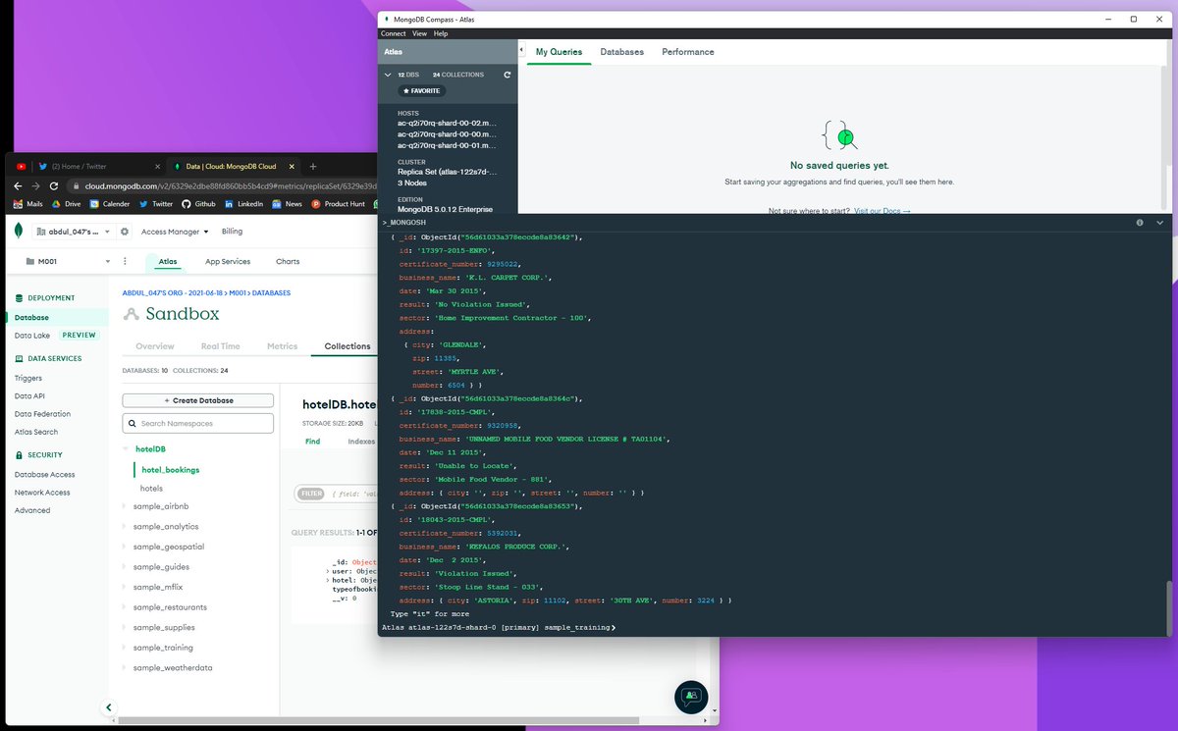Image resolution: width=1178 pixels, height=731 pixels.
Task: Click the mongosh info icon
Action: (1140, 223)
